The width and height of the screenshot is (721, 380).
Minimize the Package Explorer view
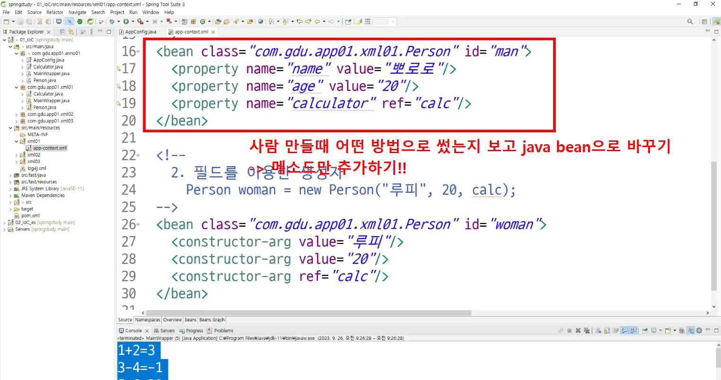point(100,32)
